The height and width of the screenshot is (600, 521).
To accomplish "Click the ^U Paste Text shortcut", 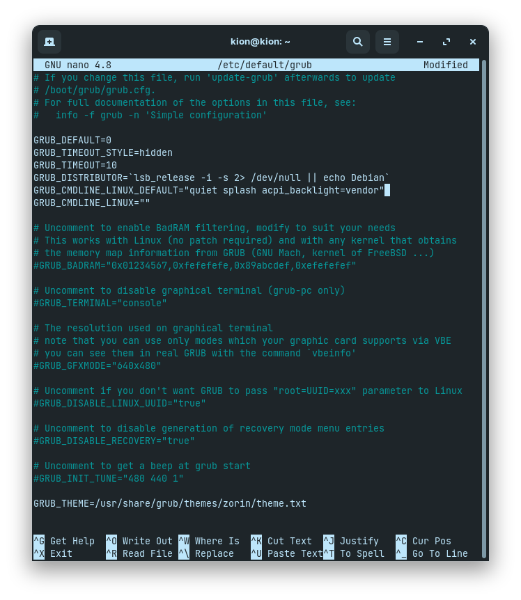I will tap(287, 553).
